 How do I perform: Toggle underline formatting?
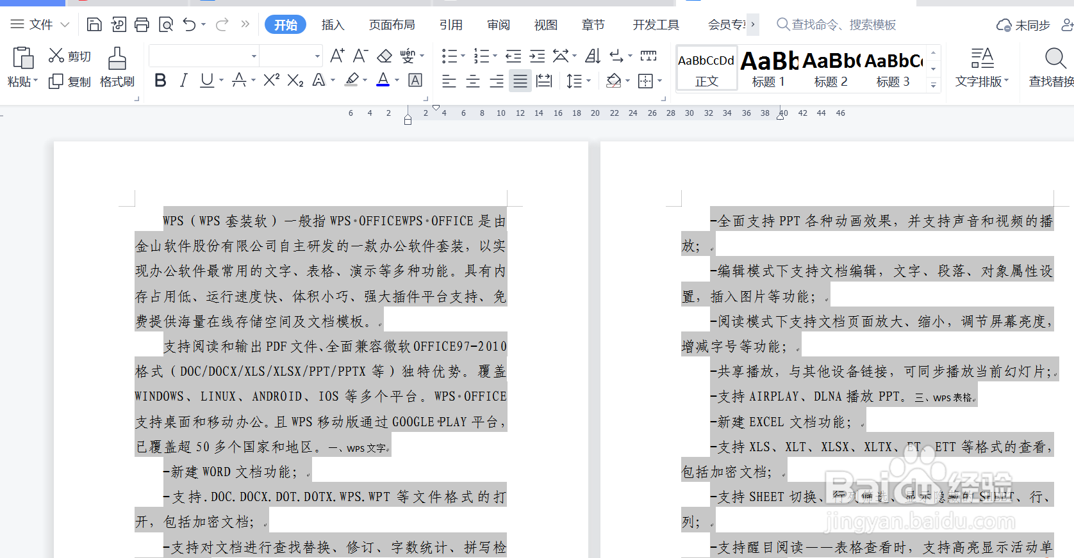(x=206, y=80)
